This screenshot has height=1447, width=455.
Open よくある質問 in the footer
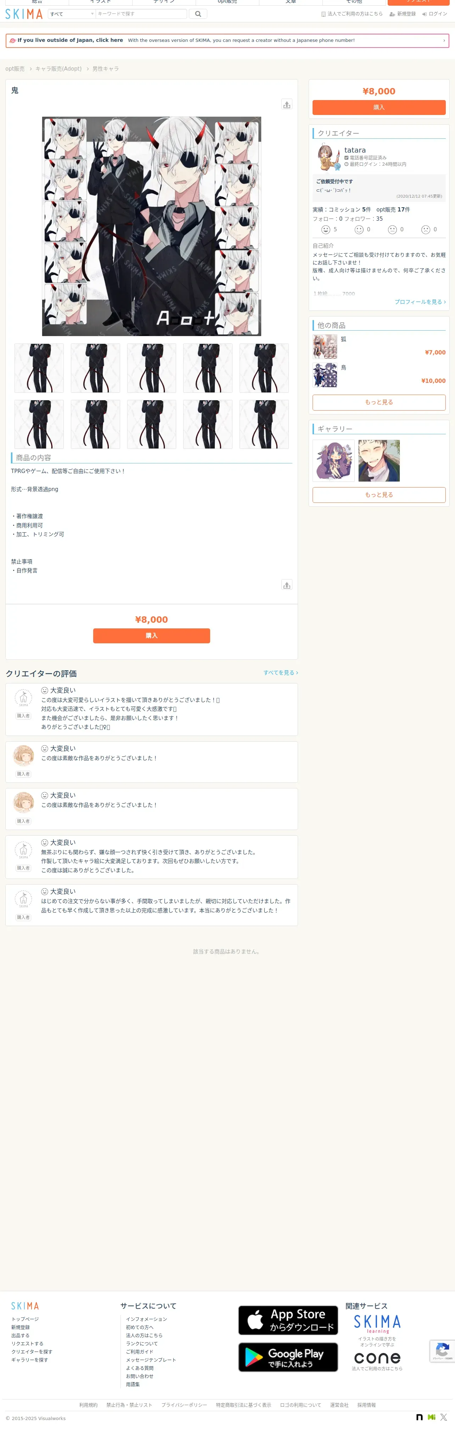(140, 1368)
